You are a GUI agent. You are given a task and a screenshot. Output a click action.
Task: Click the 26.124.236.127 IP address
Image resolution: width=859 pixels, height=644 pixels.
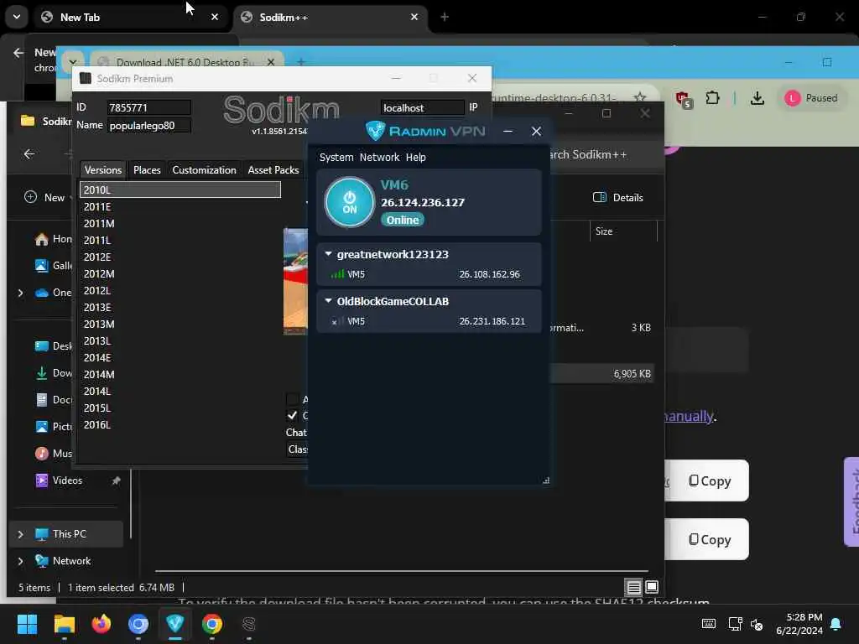click(423, 203)
